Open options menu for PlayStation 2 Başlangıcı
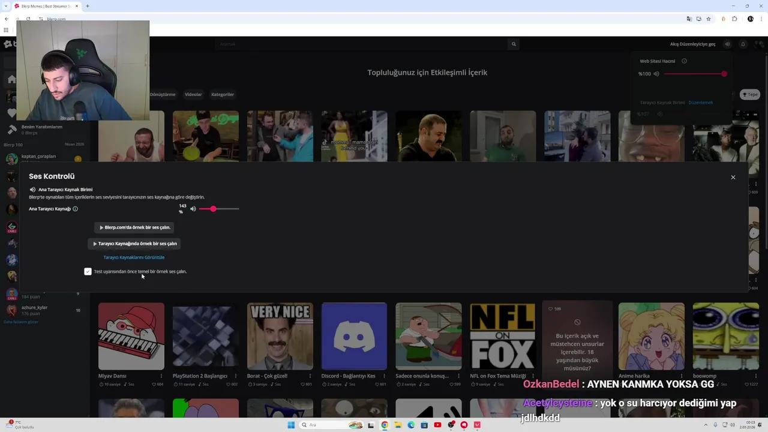Screen dimensions: 768x432 [x=236, y=376]
